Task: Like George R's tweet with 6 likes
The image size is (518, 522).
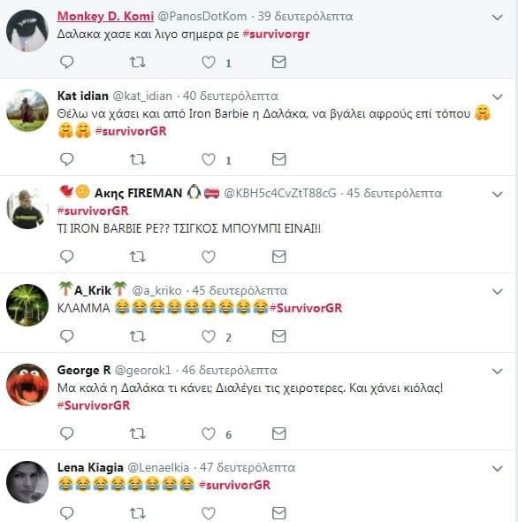Action: (x=209, y=434)
